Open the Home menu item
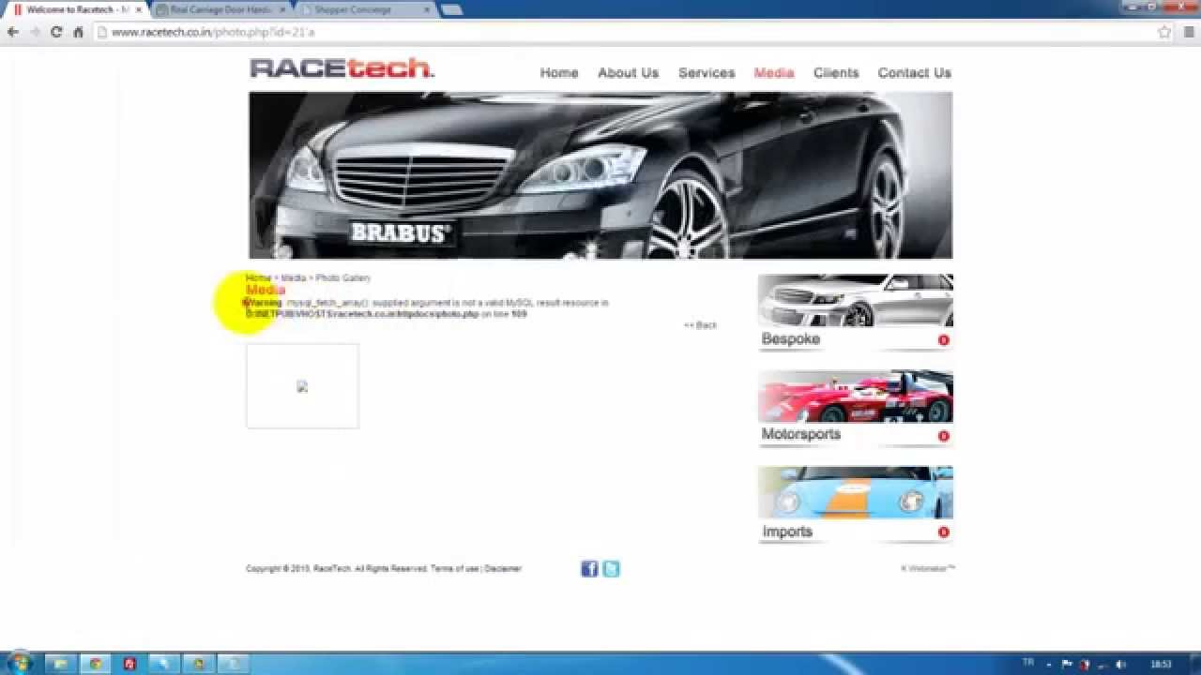The height and width of the screenshot is (675, 1201). (559, 72)
